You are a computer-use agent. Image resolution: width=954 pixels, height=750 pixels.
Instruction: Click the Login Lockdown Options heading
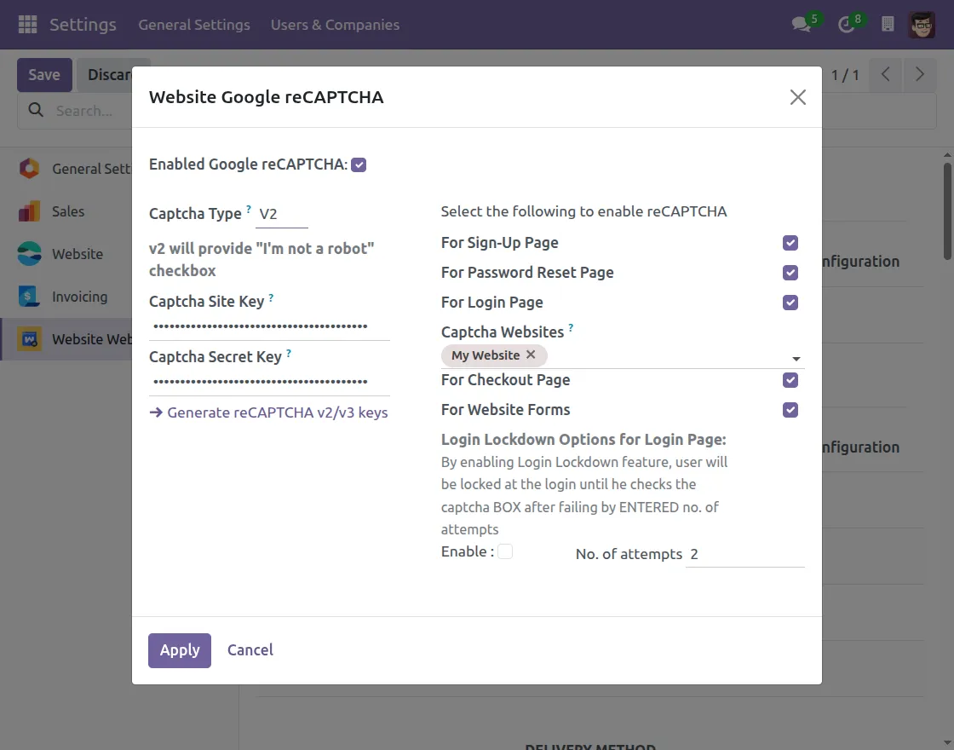coord(583,440)
